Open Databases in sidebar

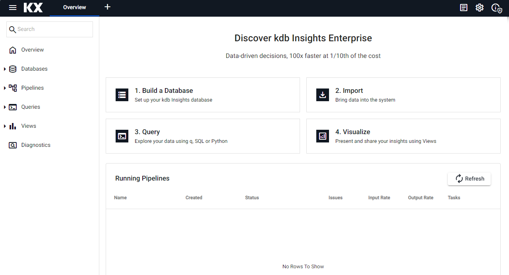pyautogui.click(x=35, y=69)
